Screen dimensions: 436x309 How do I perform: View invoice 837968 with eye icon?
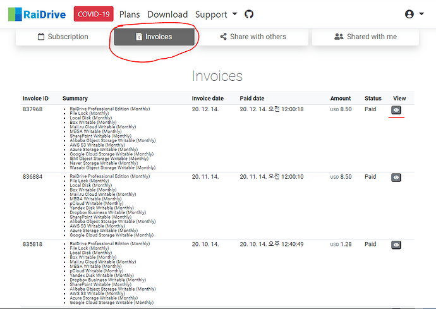pos(396,110)
